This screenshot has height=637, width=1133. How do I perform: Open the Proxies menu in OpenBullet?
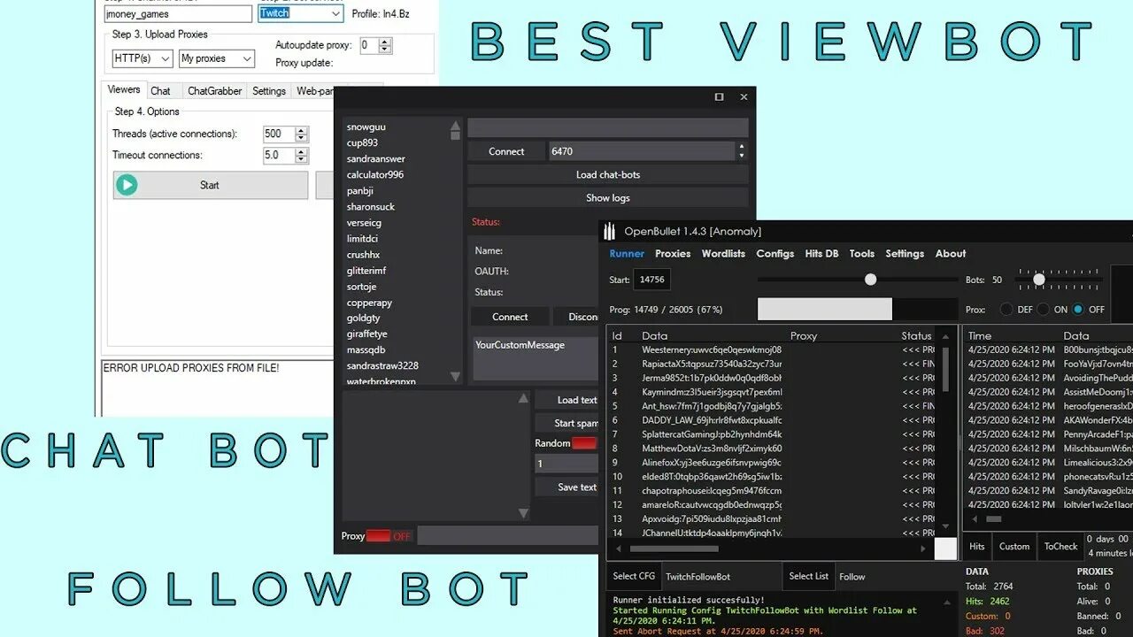[x=673, y=254]
